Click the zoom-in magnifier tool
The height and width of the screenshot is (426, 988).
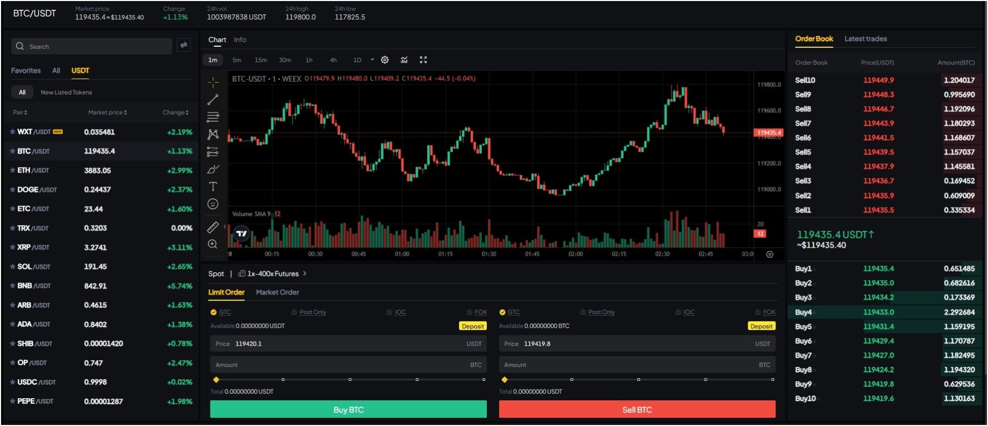coord(213,244)
